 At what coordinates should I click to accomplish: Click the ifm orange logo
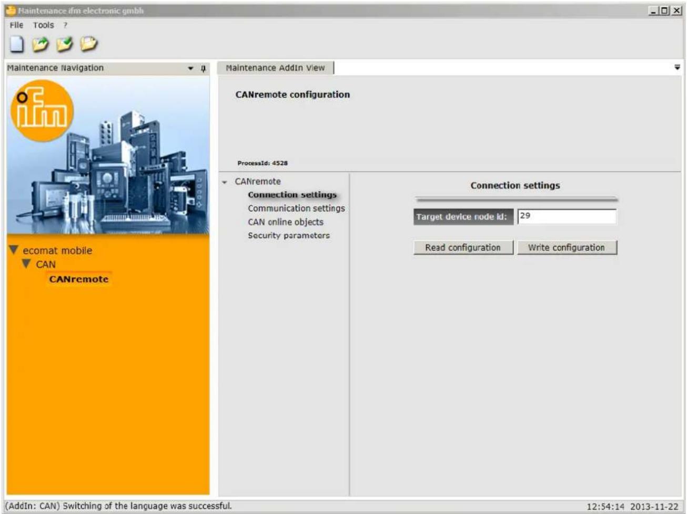[x=42, y=110]
